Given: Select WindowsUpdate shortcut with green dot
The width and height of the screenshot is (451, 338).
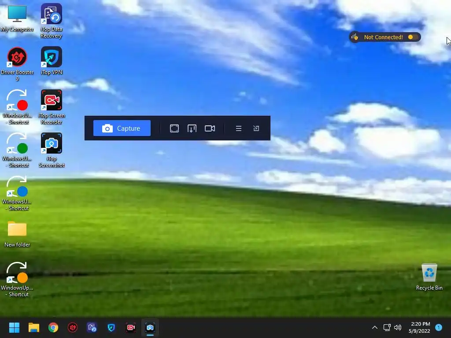Looking at the screenshot, I should pyautogui.click(x=17, y=150).
